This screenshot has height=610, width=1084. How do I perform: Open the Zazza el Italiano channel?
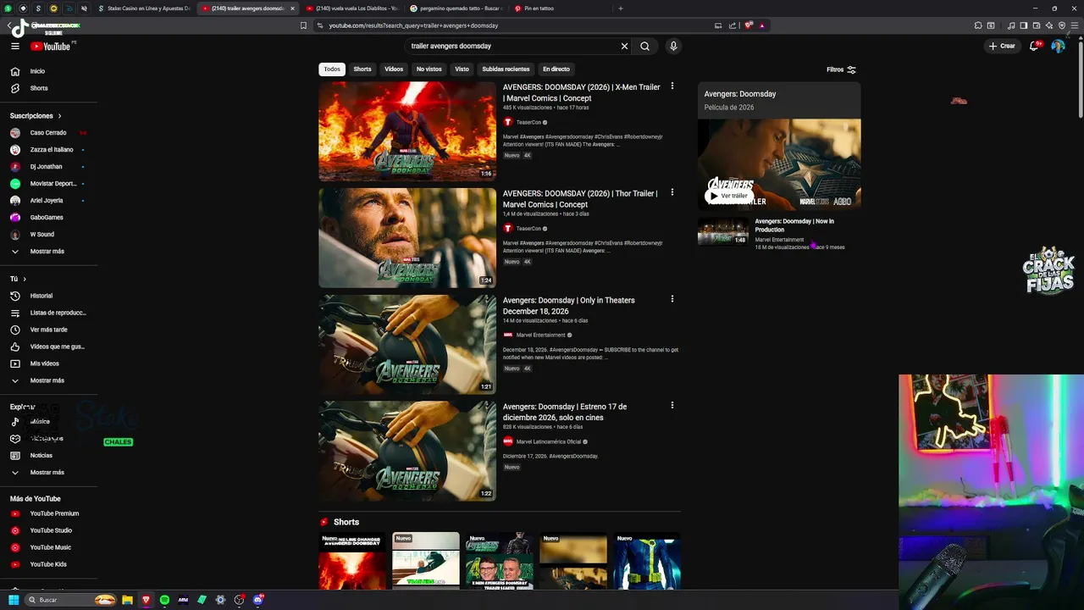pos(52,149)
